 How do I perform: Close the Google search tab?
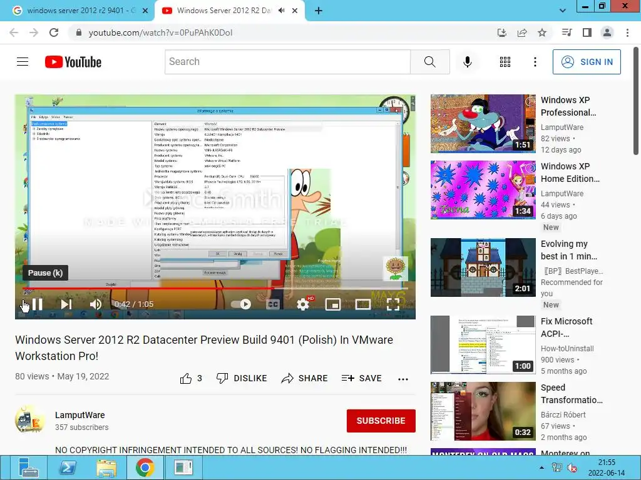coord(145,11)
